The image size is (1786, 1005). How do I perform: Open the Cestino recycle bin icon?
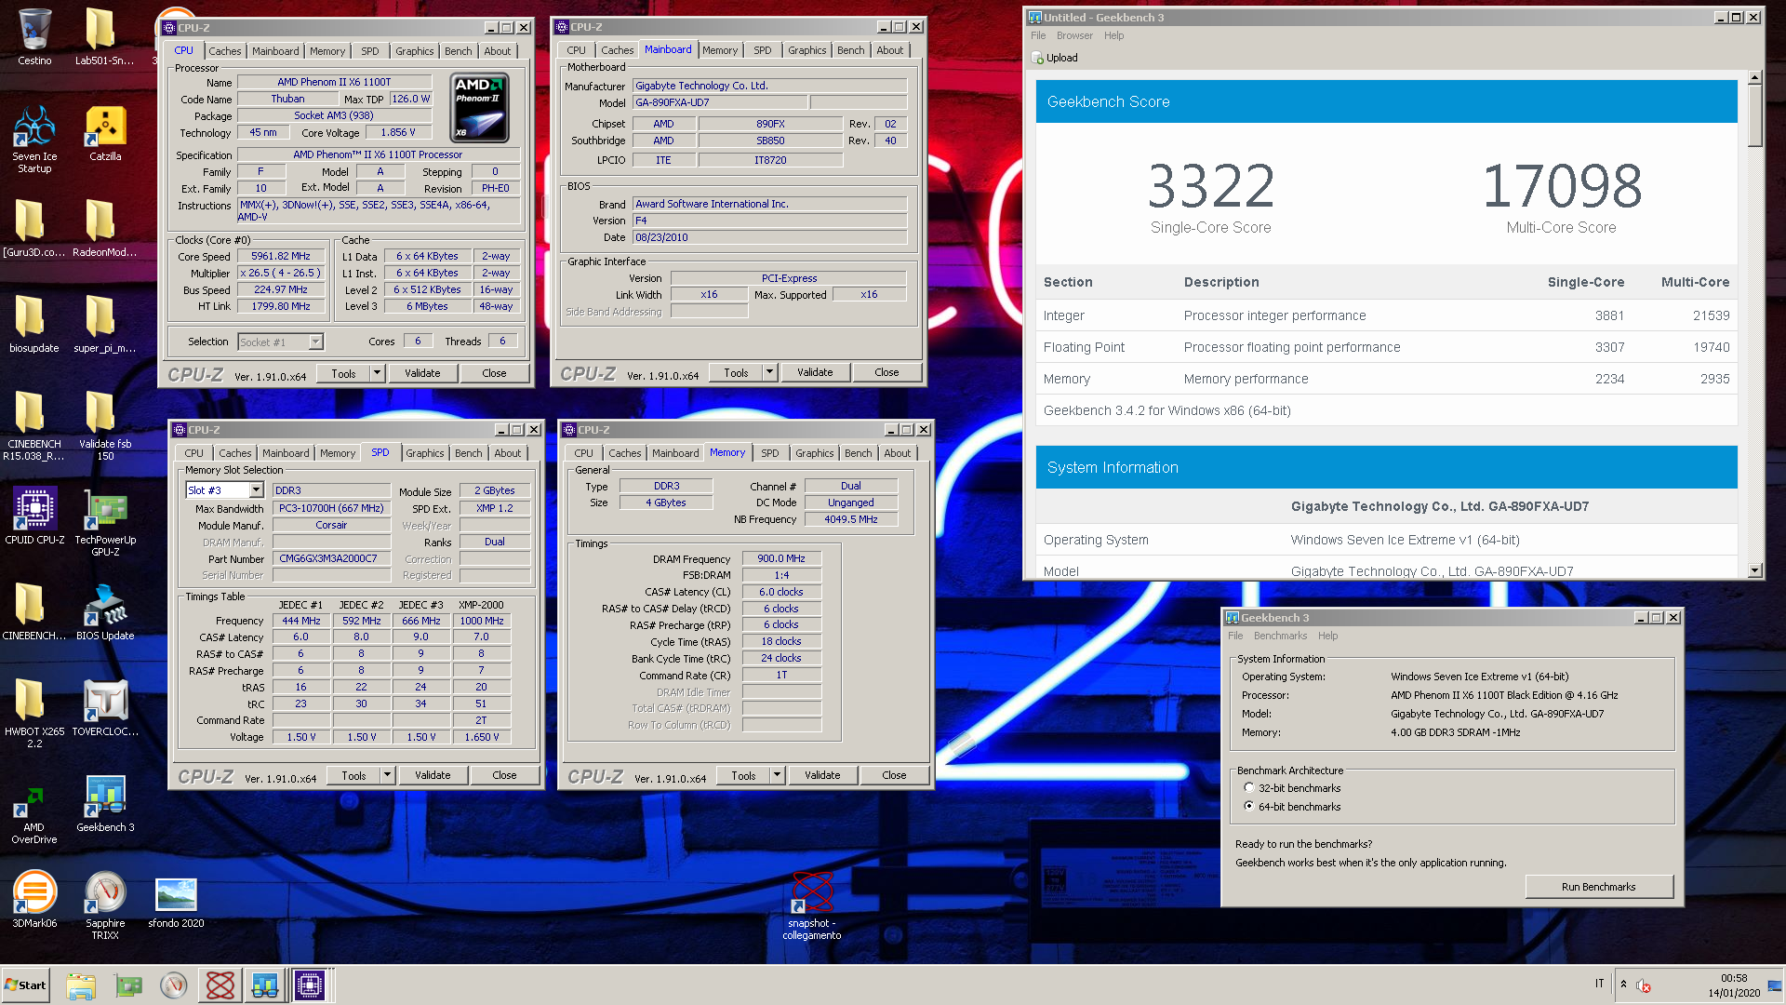pyautogui.click(x=34, y=37)
